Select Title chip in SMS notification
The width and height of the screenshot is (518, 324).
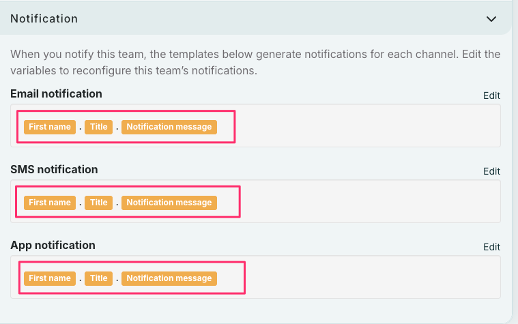point(99,203)
